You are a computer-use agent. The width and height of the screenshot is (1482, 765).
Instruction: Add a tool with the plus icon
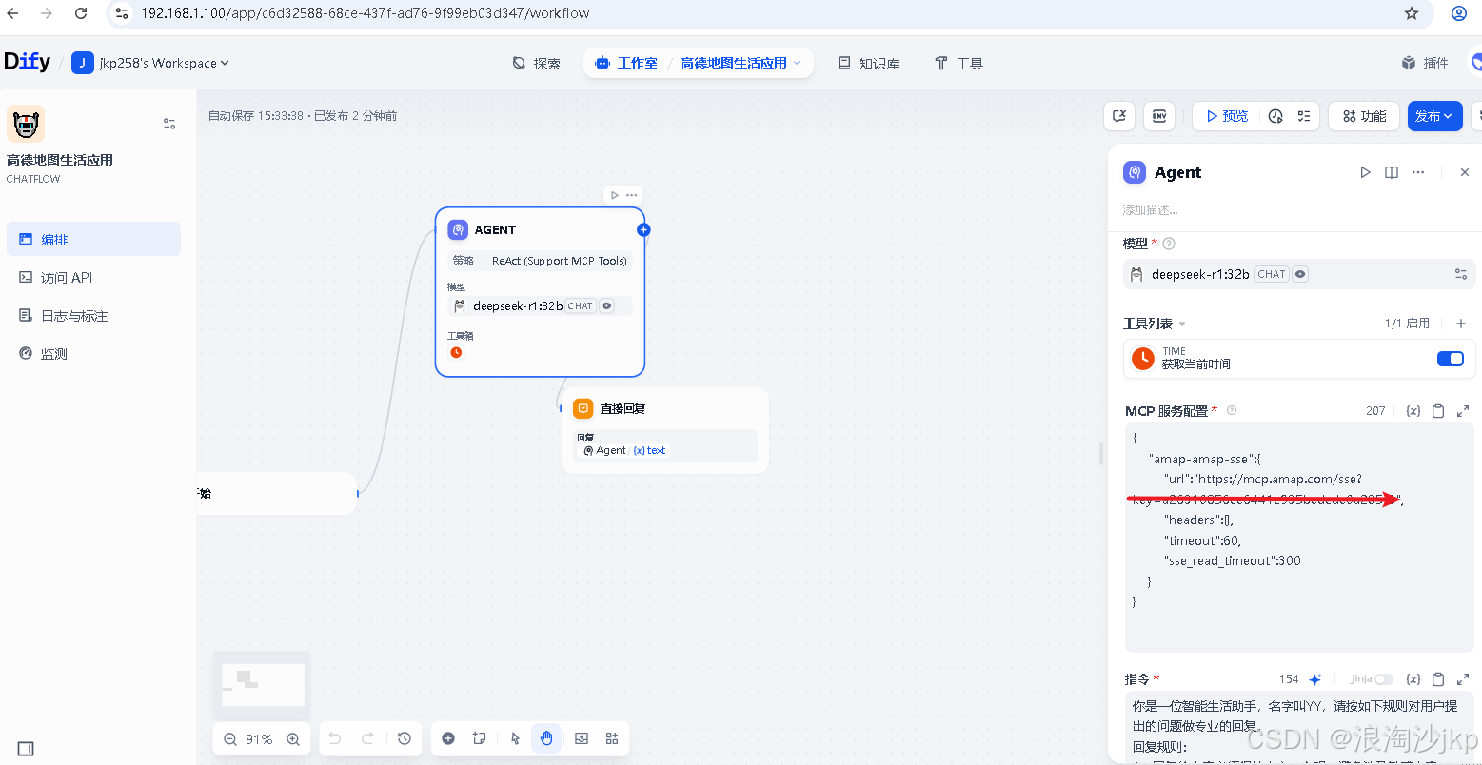tap(1461, 324)
